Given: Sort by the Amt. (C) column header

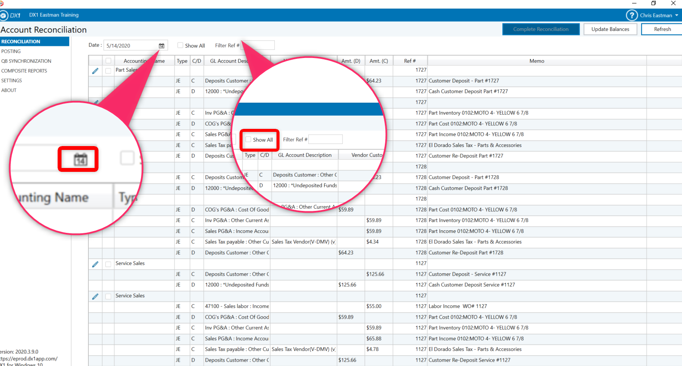Looking at the screenshot, I should click(x=379, y=61).
